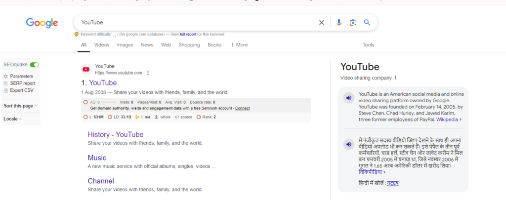Open the History - YouTube sitelink
Image resolution: width=506 pixels, height=200 pixels.
tap(116, 134)
